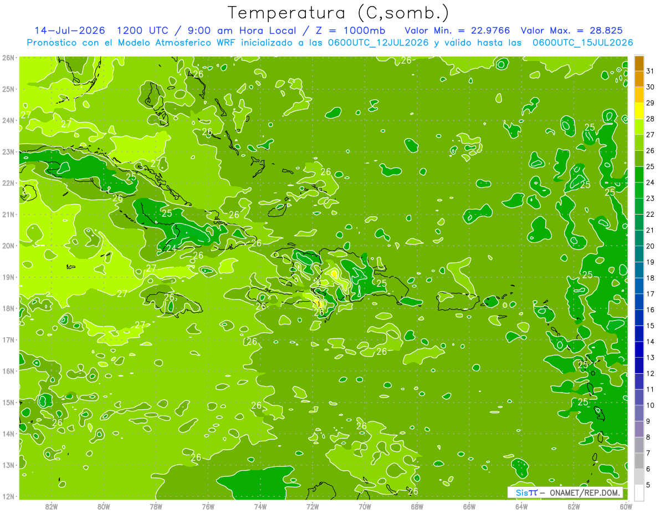
Task: Click the 80W longitude axis label
Action: point(104,506)
